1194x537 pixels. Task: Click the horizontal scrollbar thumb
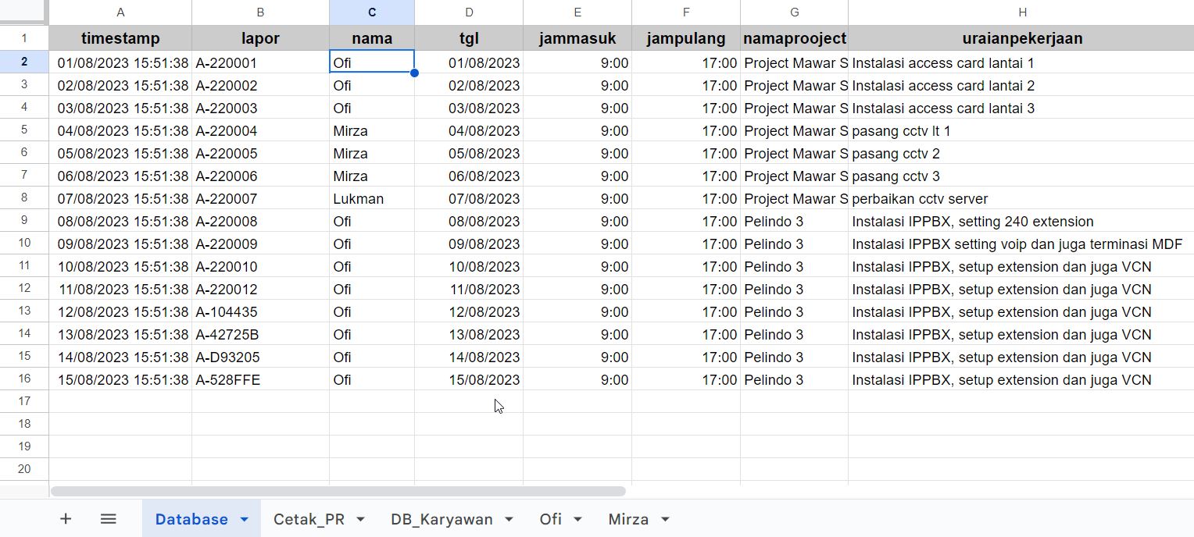338,492
